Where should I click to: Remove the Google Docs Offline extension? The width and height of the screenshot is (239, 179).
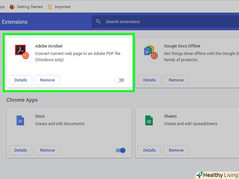pos(176,80)
